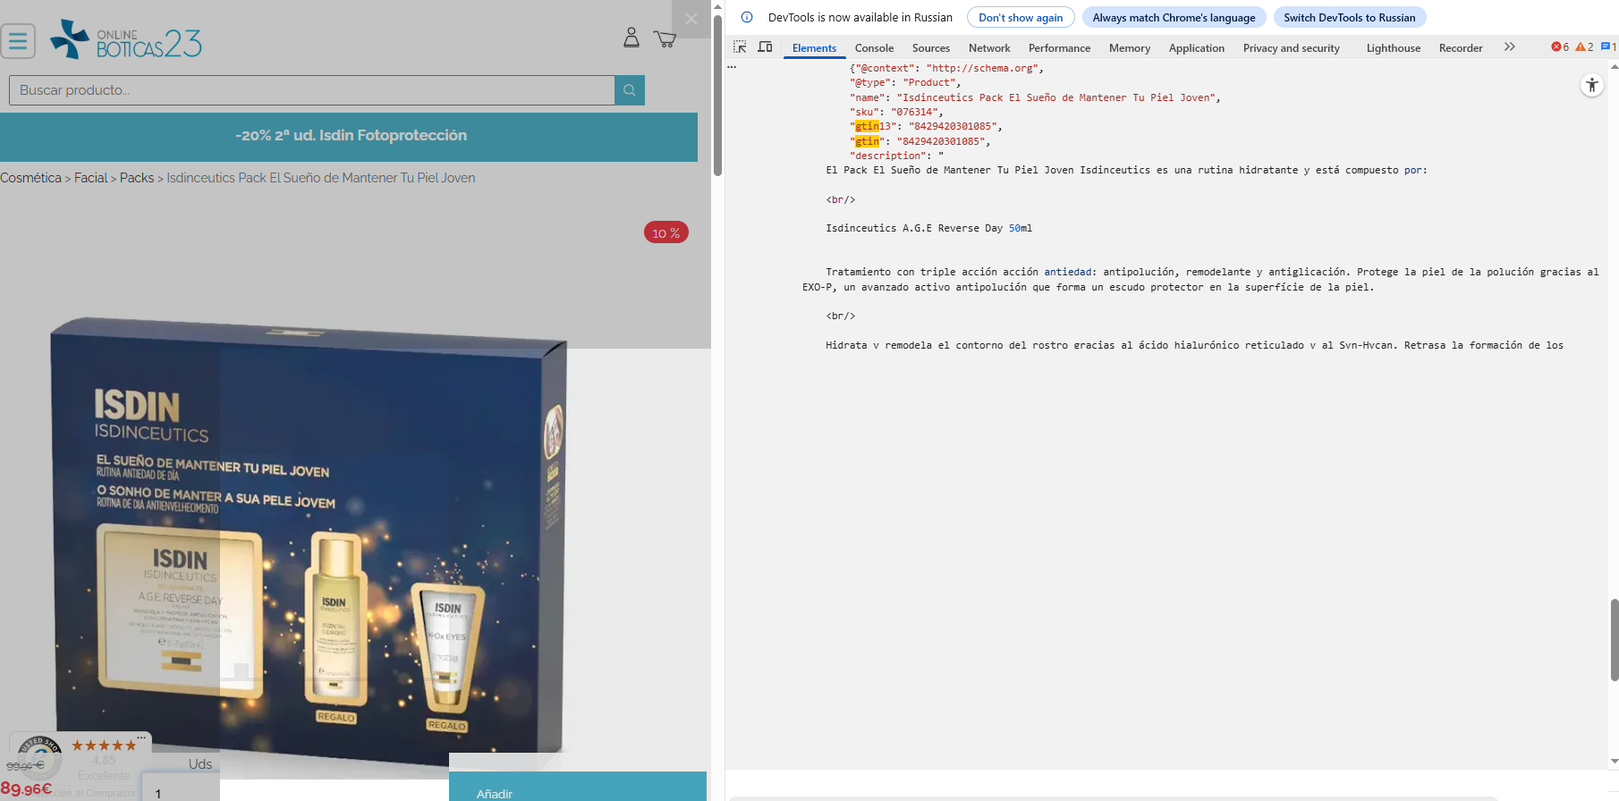Viewport: 1619px width, 801px height.
Task: Switch to the Sources tab
Action: (x=930, y=48)
